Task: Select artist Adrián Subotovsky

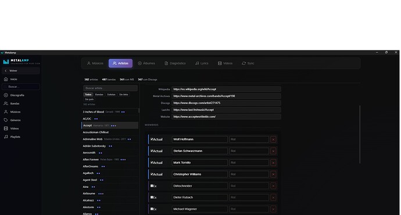Action: [x=110, y=146]
